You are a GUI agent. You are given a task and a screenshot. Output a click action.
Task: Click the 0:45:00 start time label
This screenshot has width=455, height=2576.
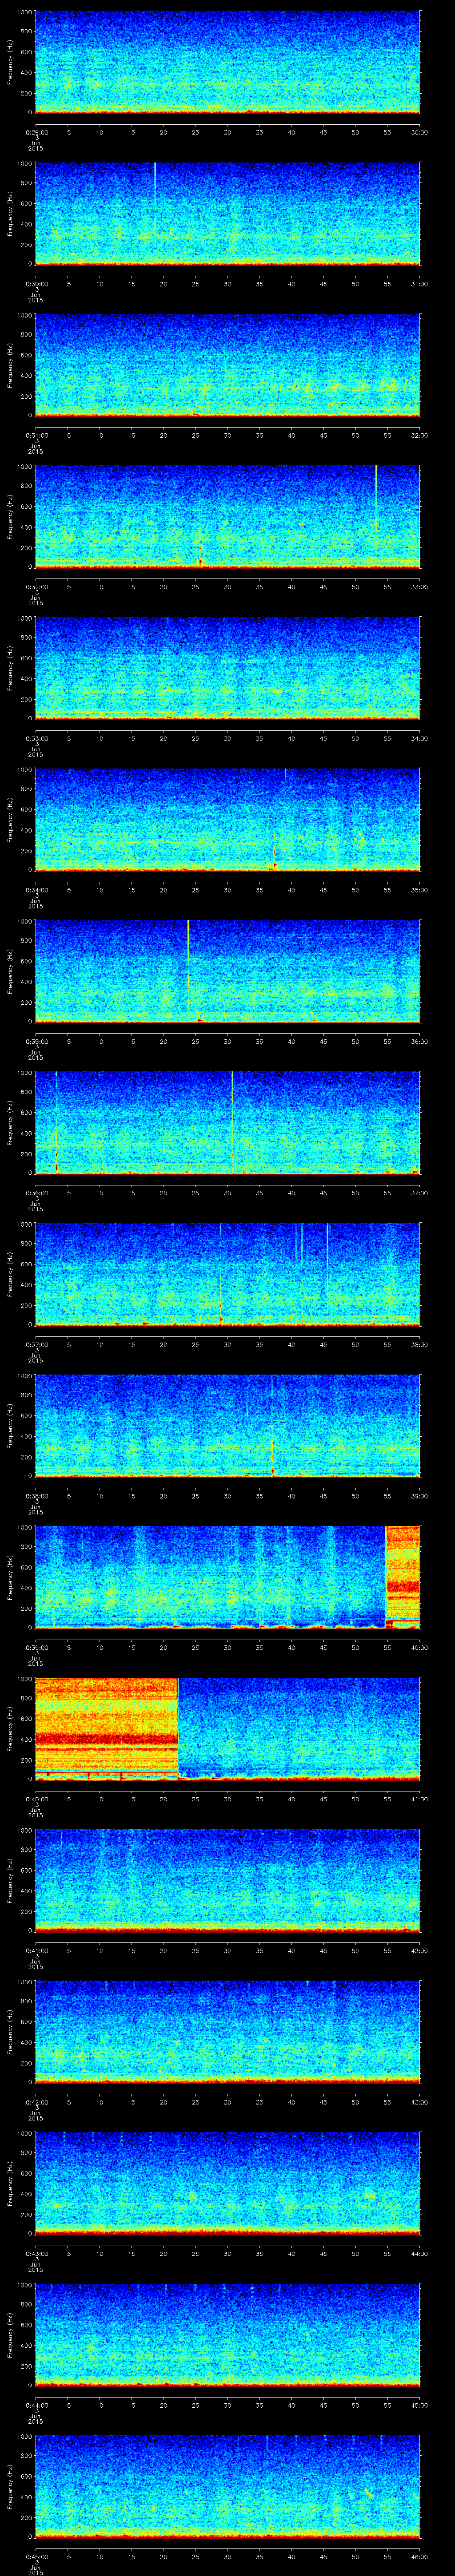point(36,2556)
